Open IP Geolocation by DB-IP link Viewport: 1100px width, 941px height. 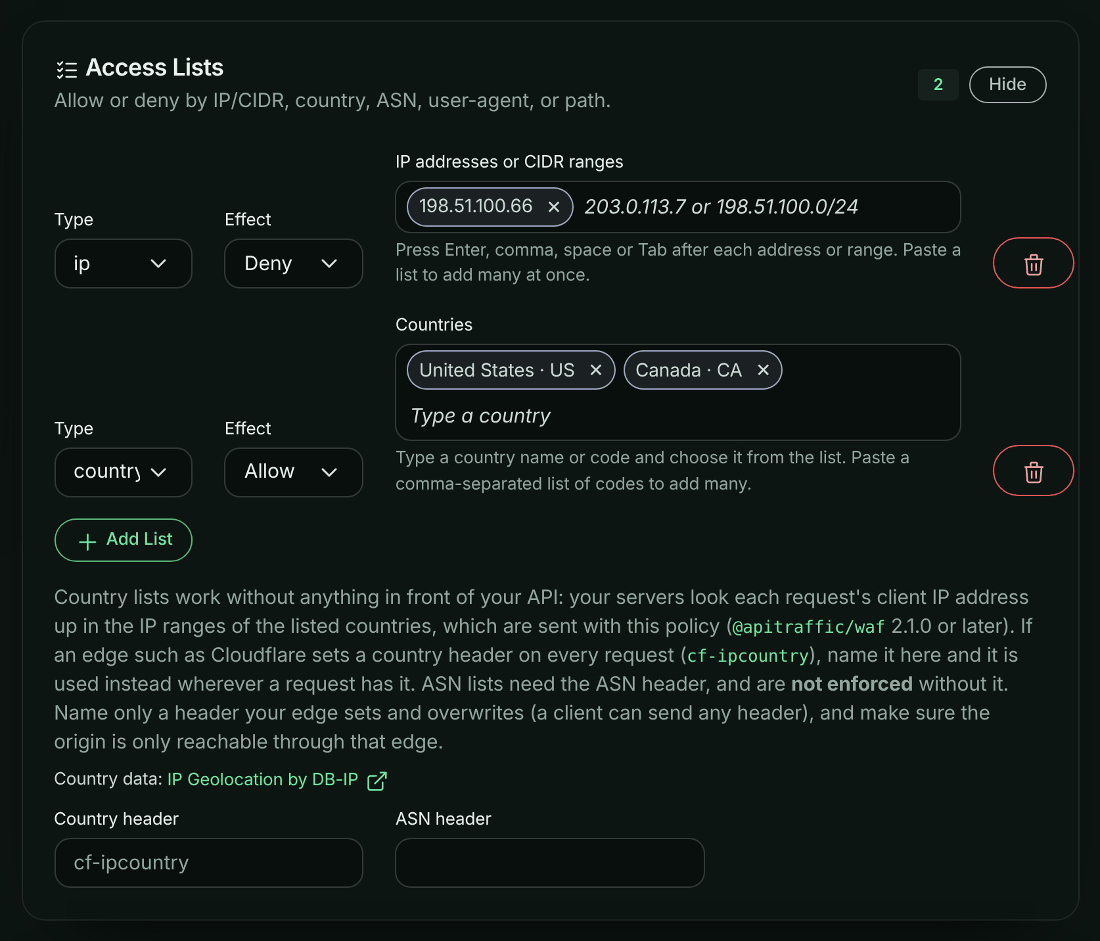[263, 779]
